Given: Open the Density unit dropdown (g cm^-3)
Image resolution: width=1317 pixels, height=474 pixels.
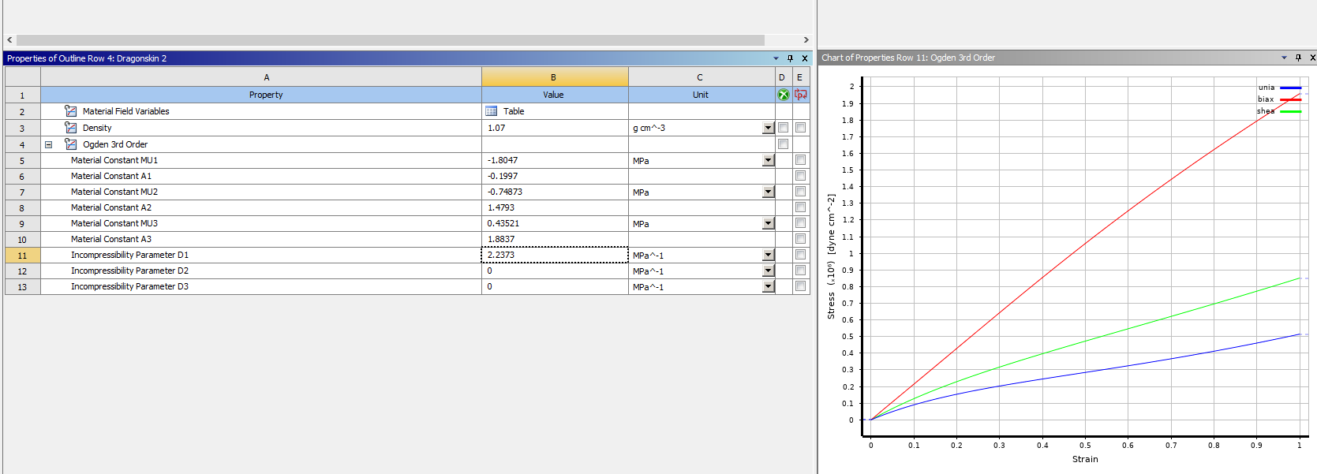Looking at the screenshot, I should 768,128.
